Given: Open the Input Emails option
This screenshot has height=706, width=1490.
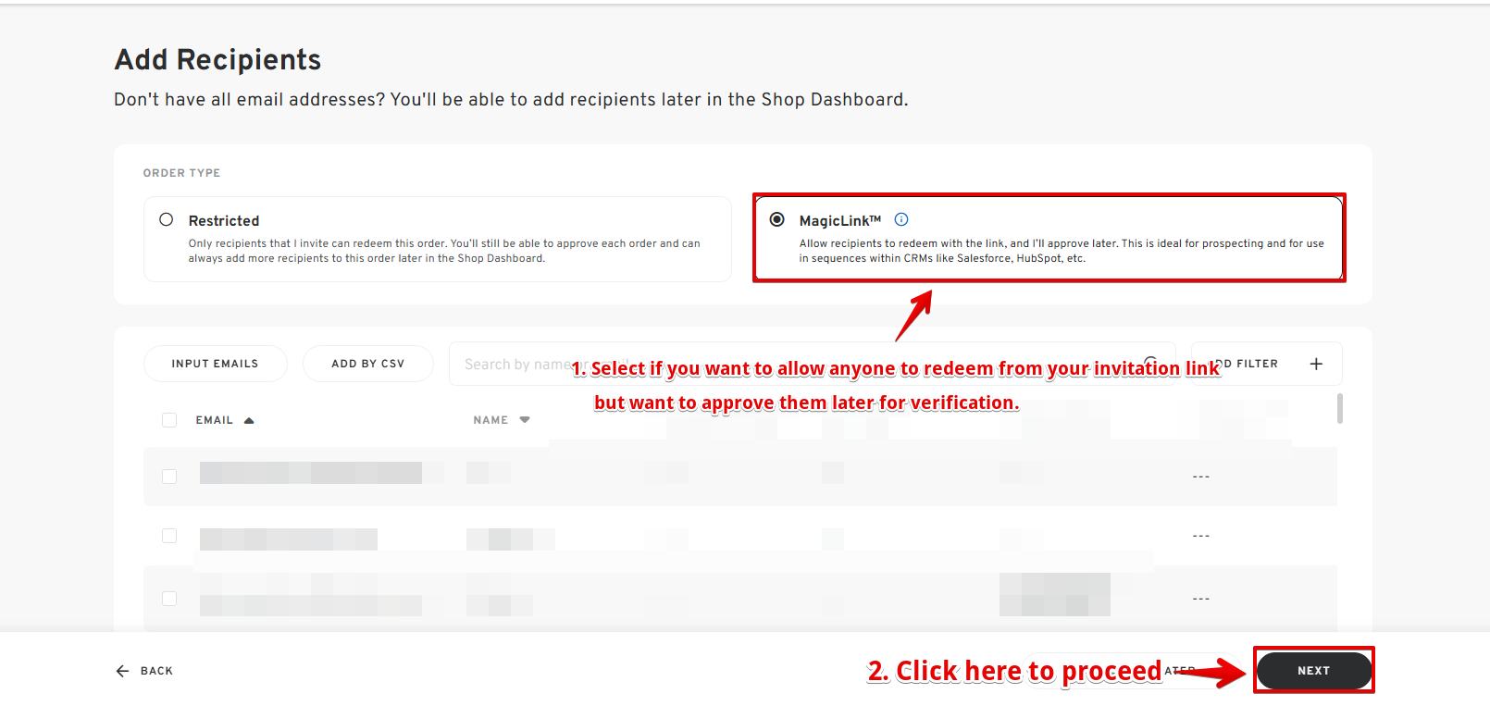Looking at the screenshot, I should coord(215,364).
